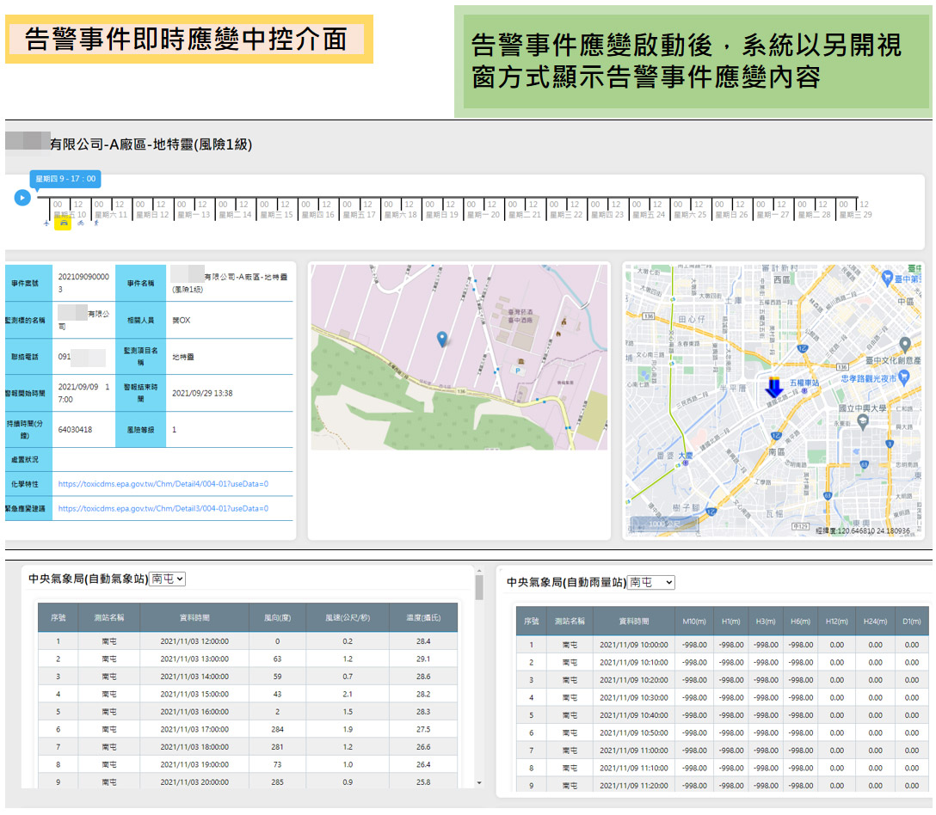Screen dimensions: 936x815
Task: Open the 自動雨量站 station dropdown
Action: pos(650,582)
